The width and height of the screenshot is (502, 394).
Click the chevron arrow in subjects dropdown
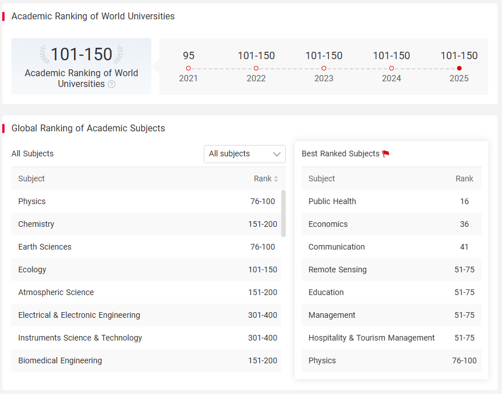pos(277,154)
